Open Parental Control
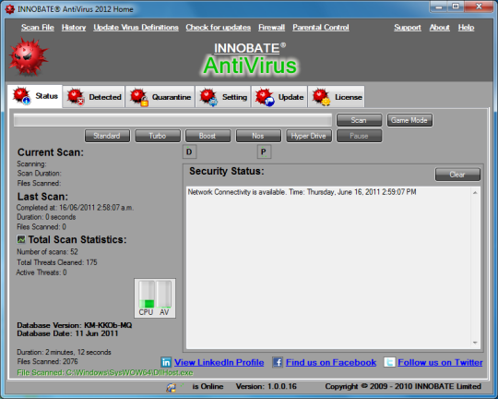 coord(321,28)
